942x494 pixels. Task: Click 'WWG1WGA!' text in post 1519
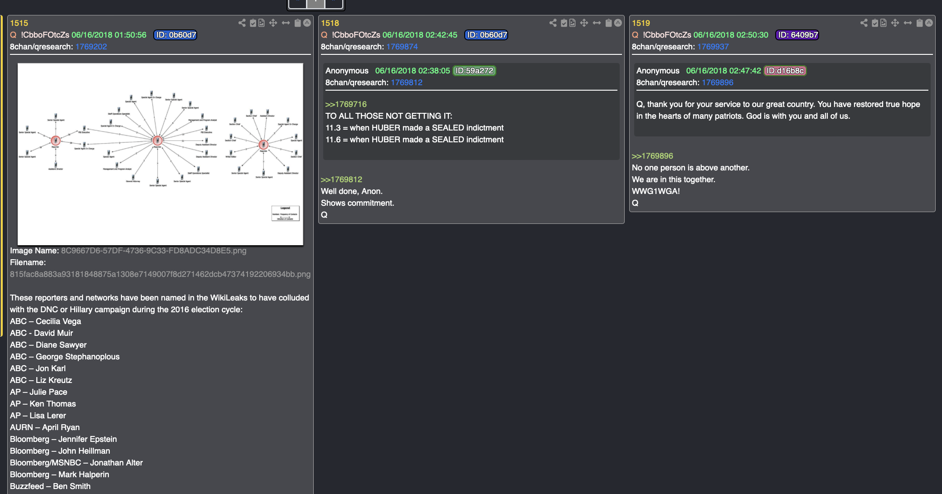tap(656, 191)
